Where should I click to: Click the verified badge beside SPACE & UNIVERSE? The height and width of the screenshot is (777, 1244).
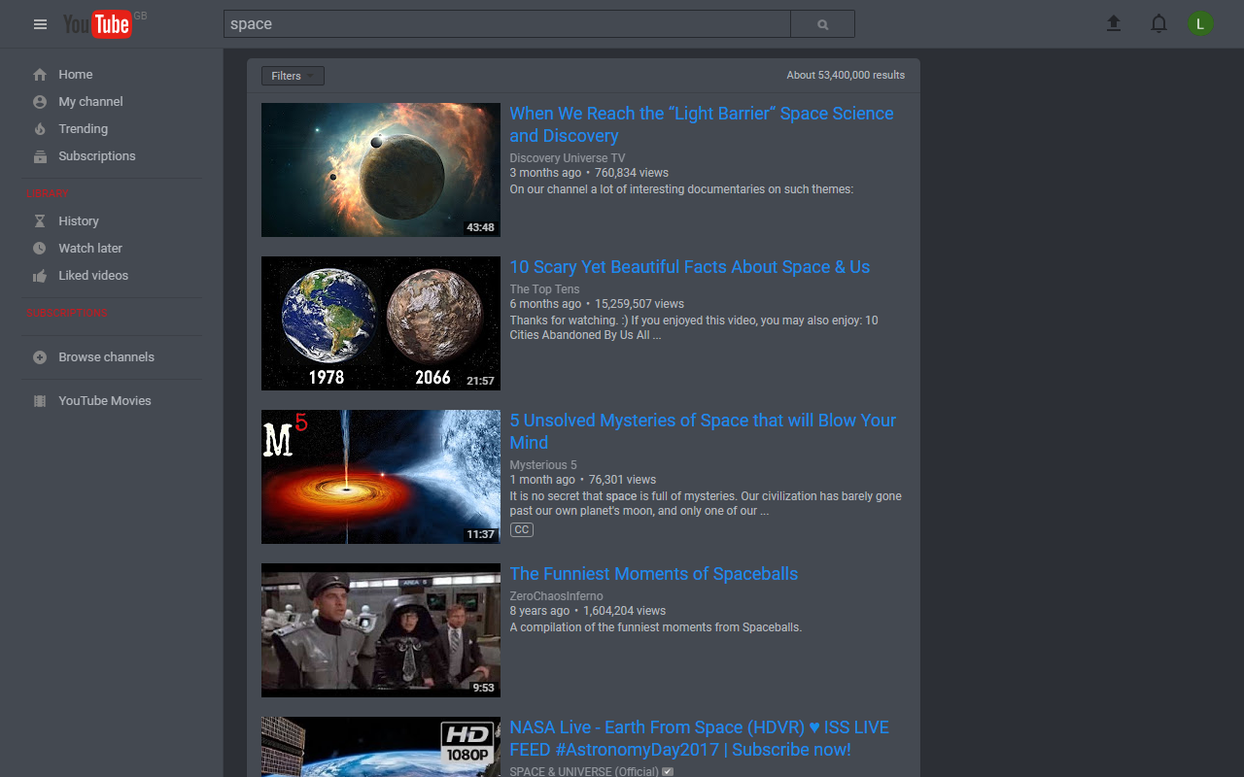click(x=668, y=771)
